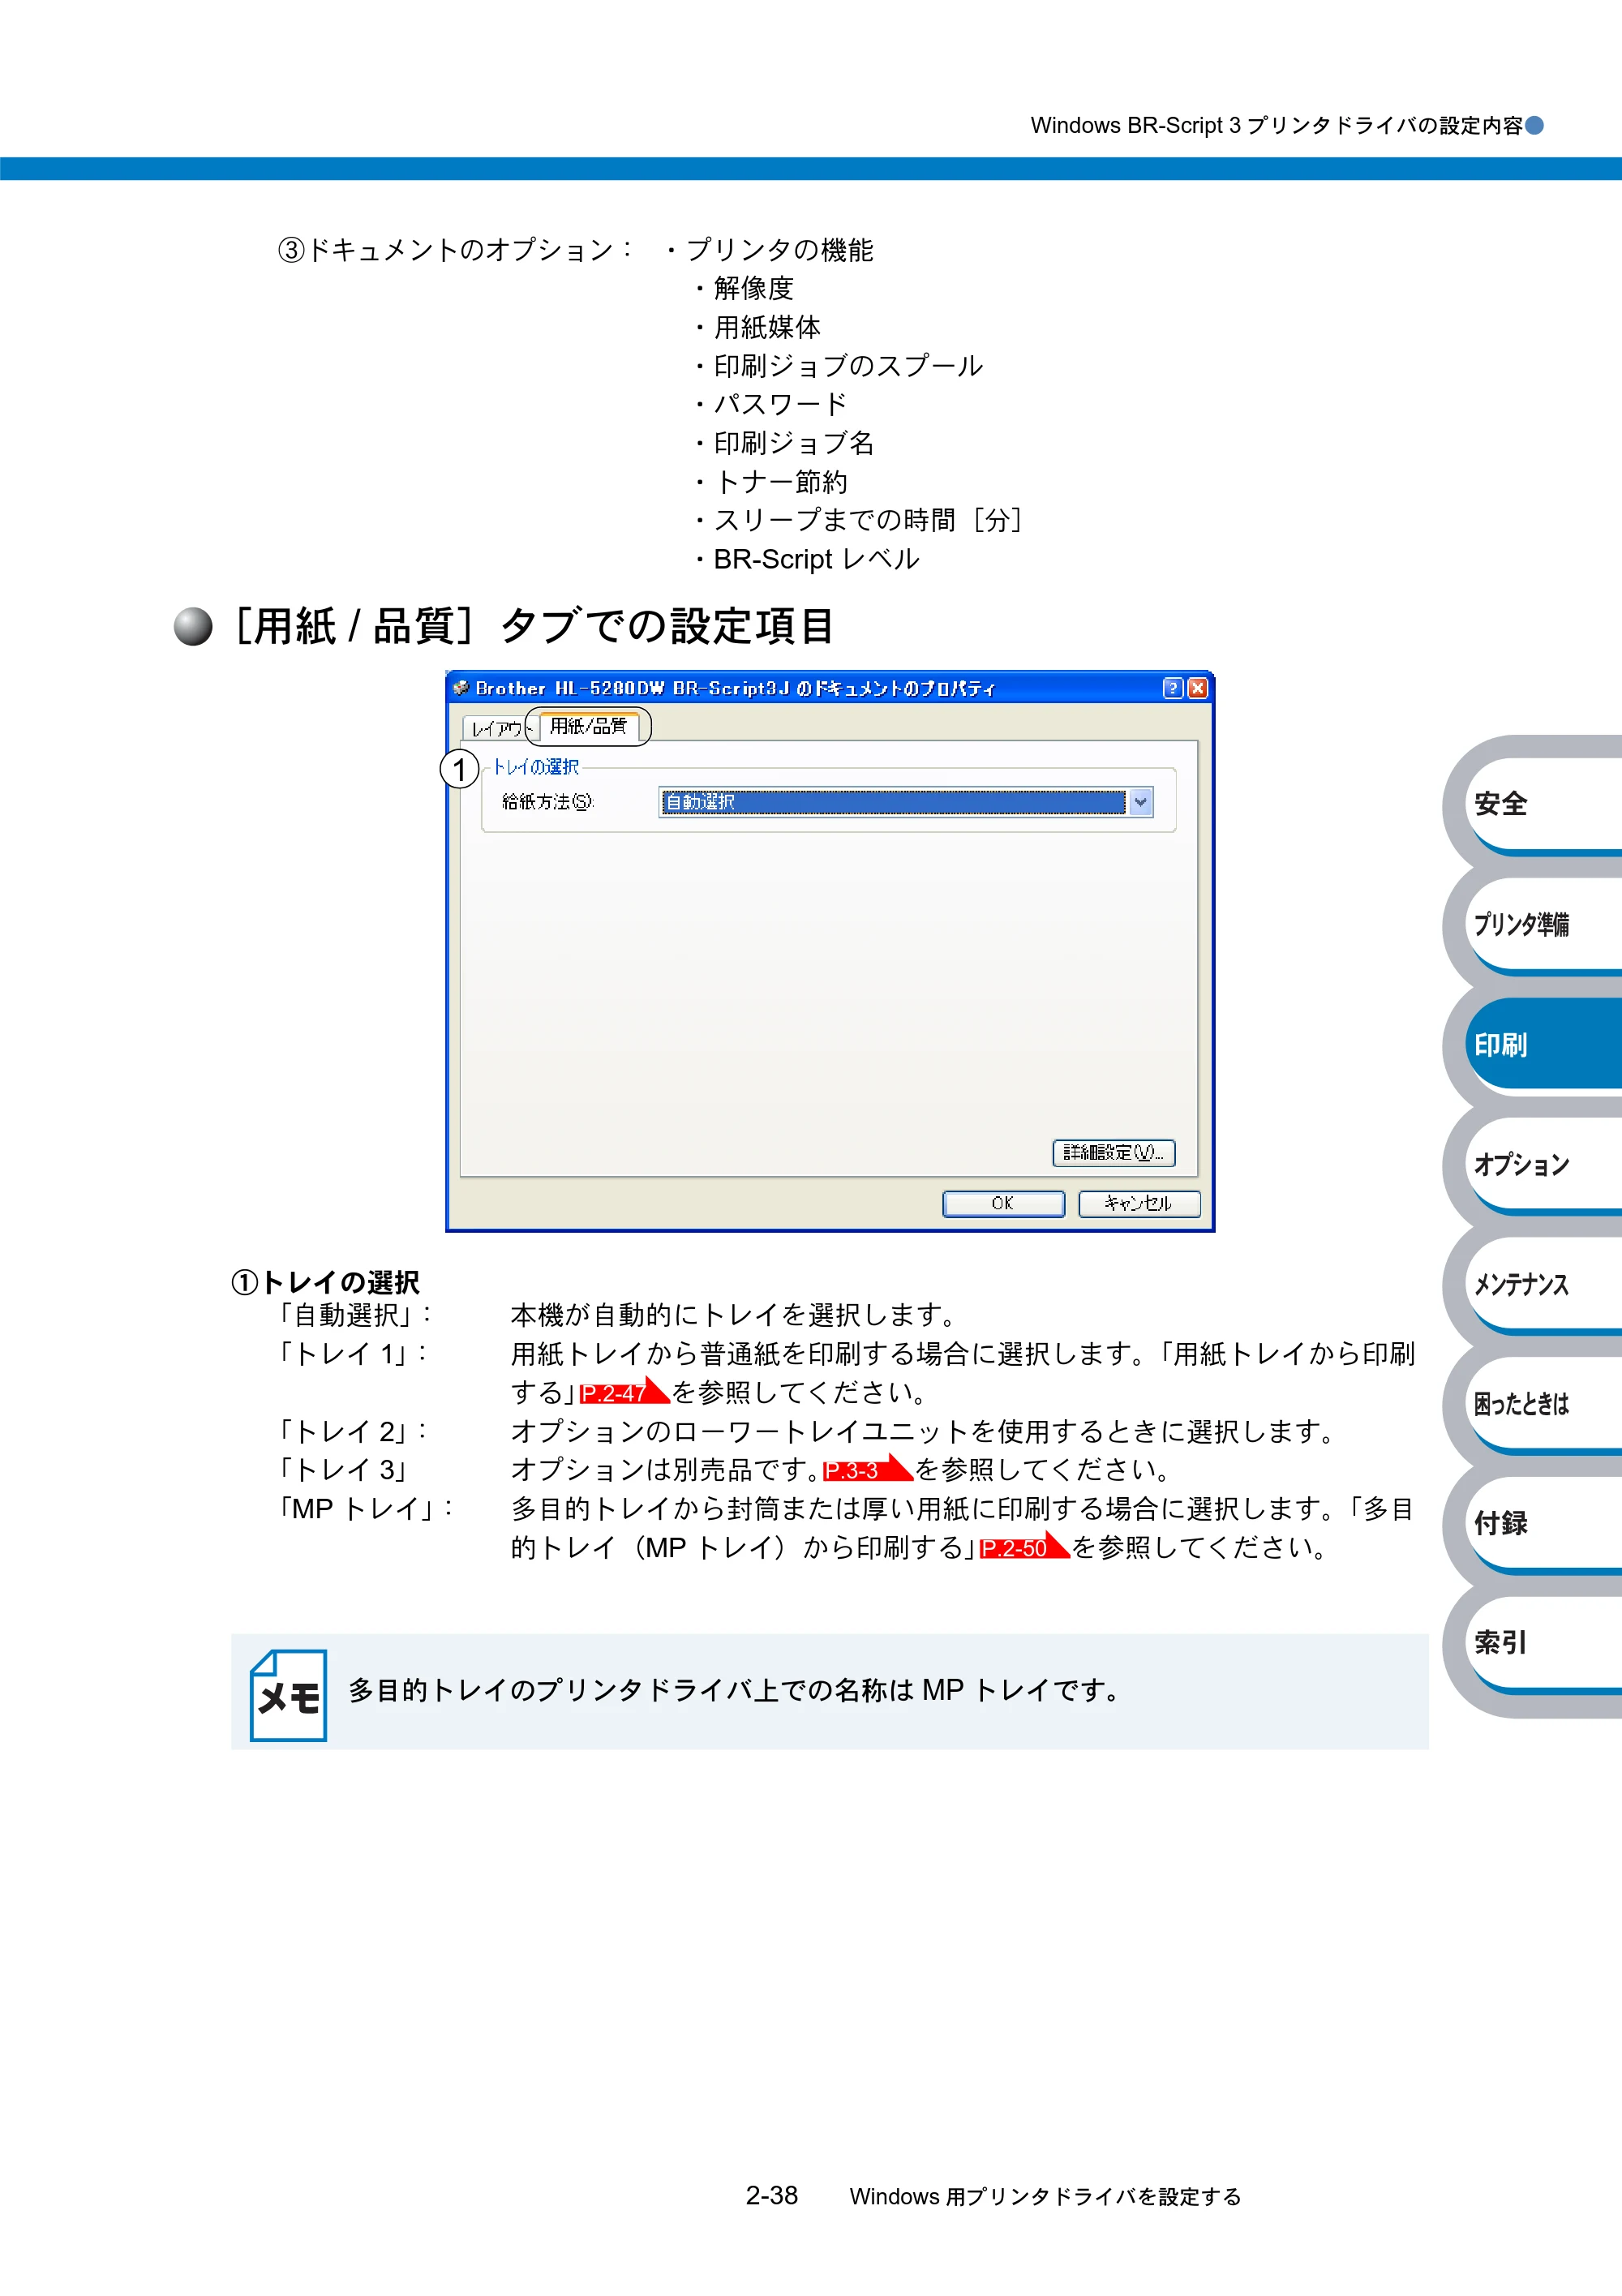The height and width of the screenshot is (2296, 1622).
Task: Click the 印刷ジョブのスプール list item
Action: [x=848, y=366]
